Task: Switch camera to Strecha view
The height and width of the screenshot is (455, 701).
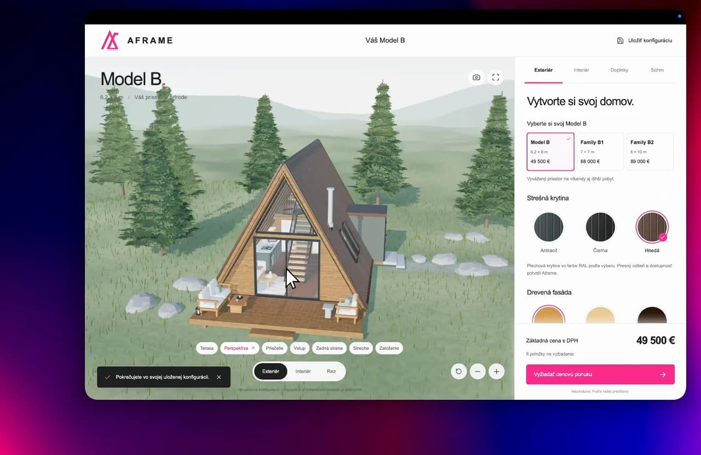Action: [361, 348]
